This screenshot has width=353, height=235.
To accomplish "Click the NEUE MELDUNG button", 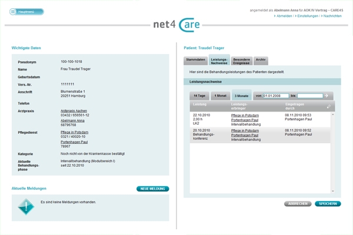I will tap(152, 189).
